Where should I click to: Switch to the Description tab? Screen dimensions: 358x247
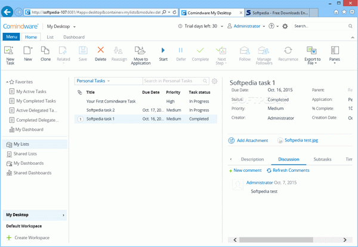coord(252,159)
